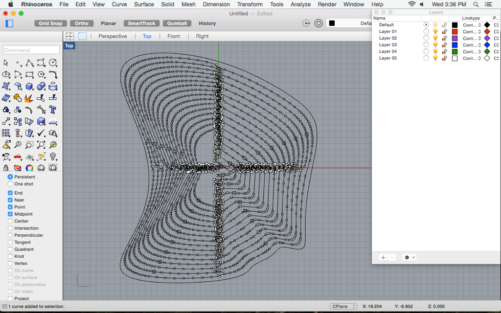Image resolution: width=501 pixels, height=313 pixels.
Task: Expand the CPlane dropdown in status bar
Action: [343, 306]
